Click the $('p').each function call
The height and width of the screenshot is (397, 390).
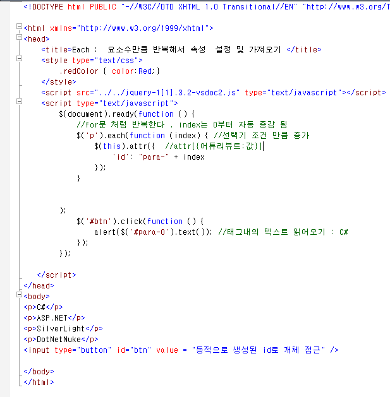pyautogui.click(x=142, y=136)
